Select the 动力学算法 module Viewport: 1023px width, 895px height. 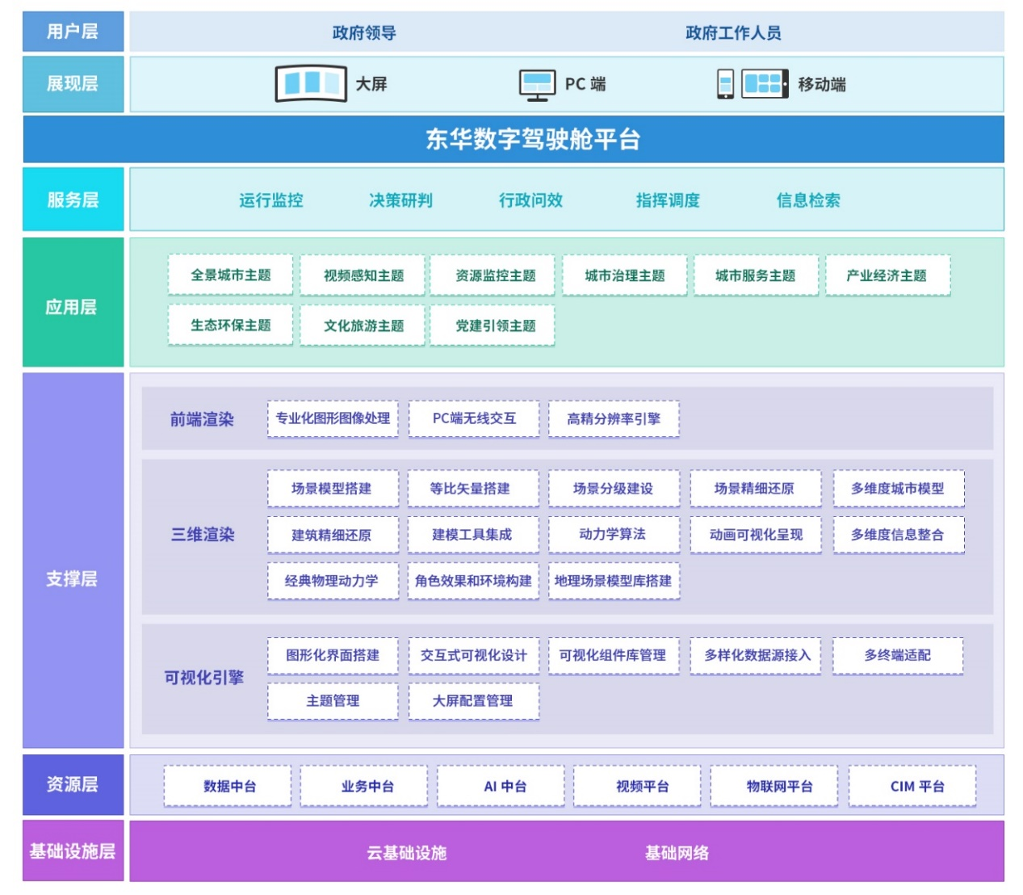point(613,534)
